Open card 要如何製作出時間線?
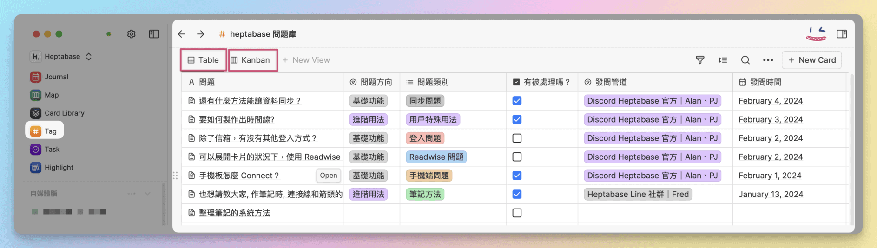Screen dimensions: 877x248 coord(237,119)
